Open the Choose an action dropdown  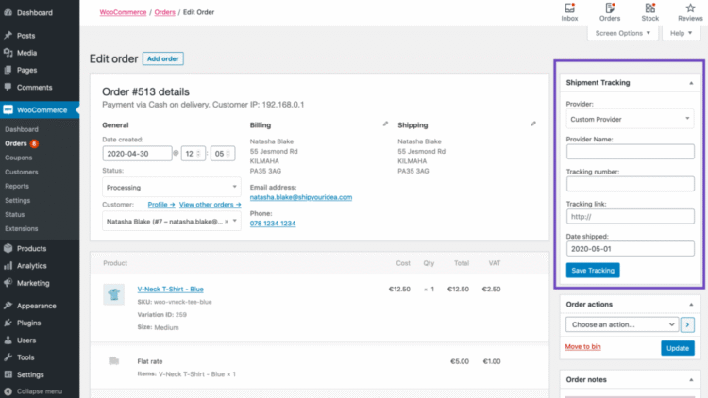point(622,324)
